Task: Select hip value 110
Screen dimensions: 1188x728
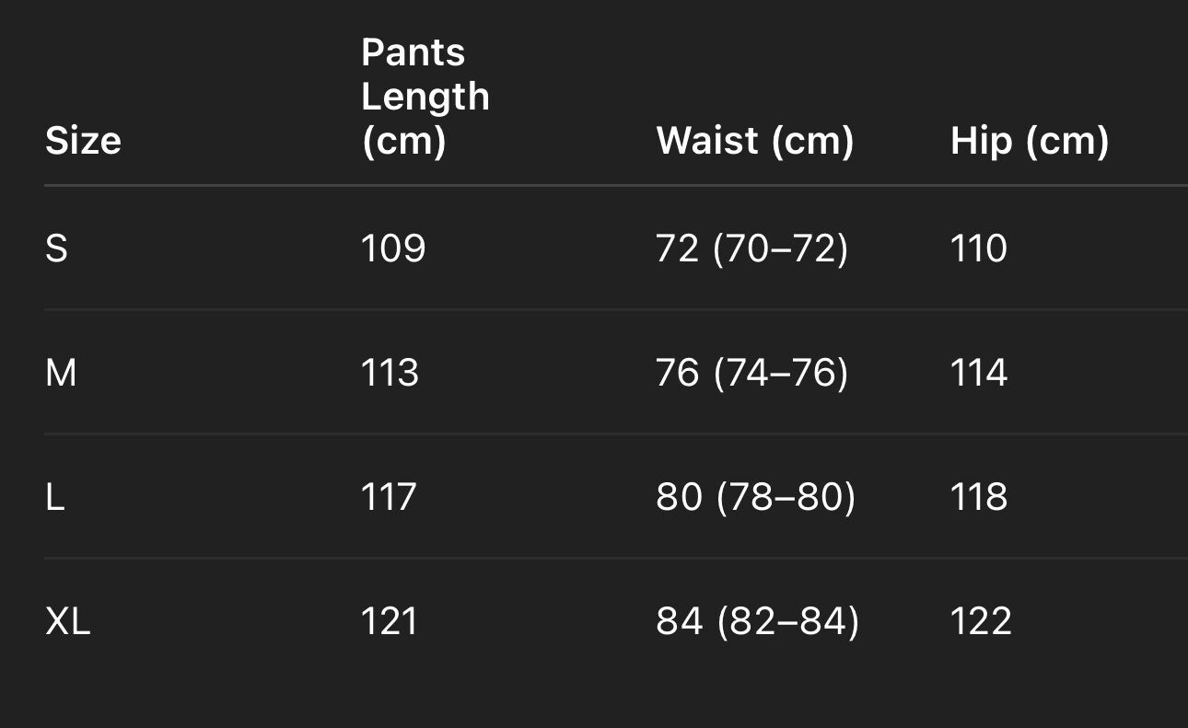Action: pos(978,248)
